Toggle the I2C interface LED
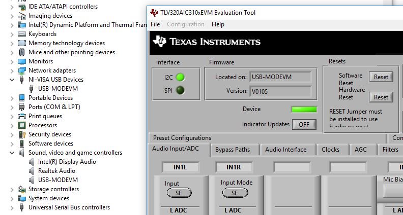403x215 pixels. pyautogui.click(x=180, y=77)
